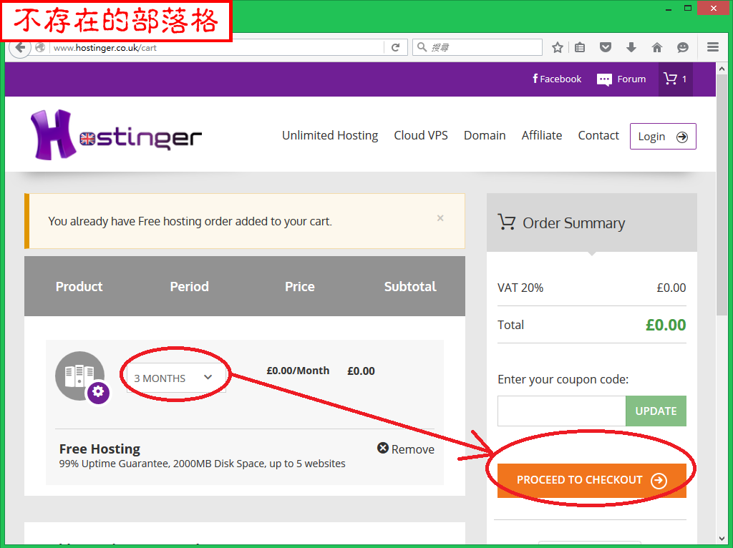Click the green Total £0.00 amount
Image resolution: width=733 pixels, height=548 pixels.
[666, 325]
